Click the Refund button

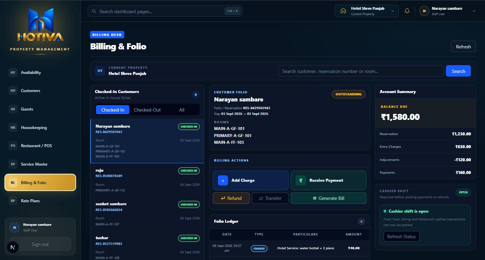[x=231, y=198]
